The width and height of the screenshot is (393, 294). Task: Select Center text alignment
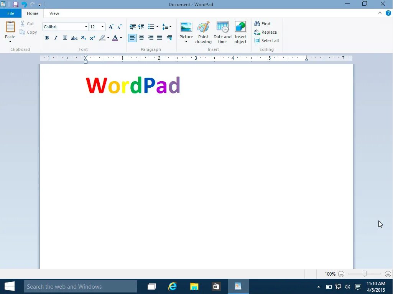pos(141,38)
